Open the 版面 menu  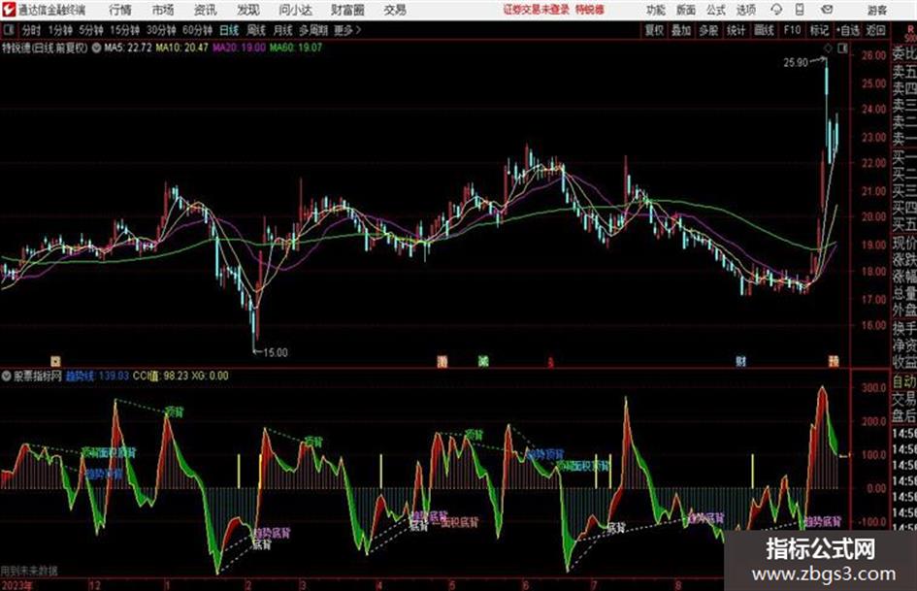(686, 10)
